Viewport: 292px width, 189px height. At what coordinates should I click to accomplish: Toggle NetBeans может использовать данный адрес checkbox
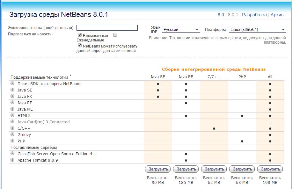click(x=80, y=45)
